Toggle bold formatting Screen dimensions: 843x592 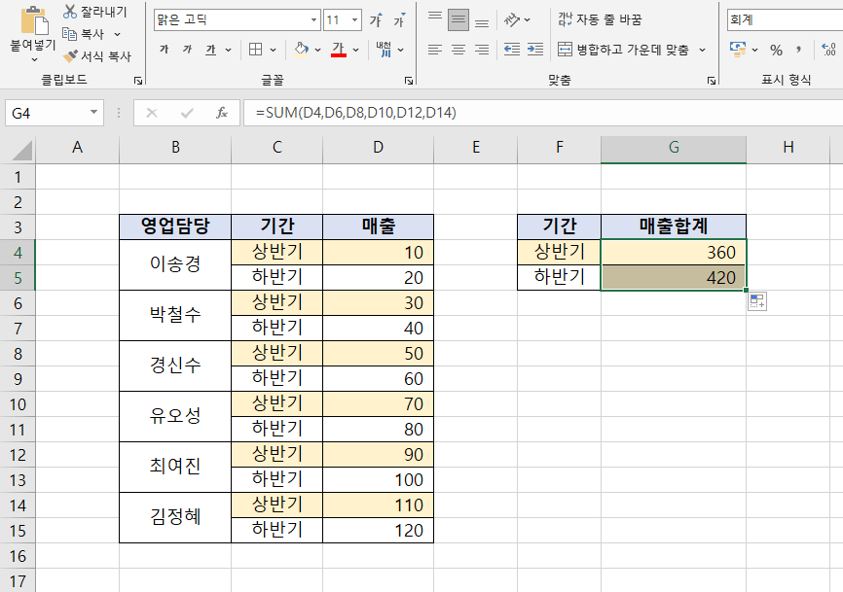(x=165, y=50)
